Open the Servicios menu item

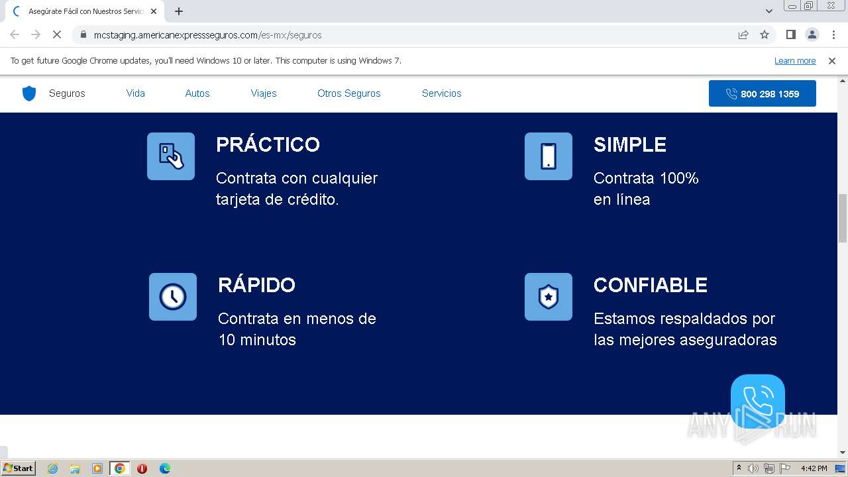point(442,93)
